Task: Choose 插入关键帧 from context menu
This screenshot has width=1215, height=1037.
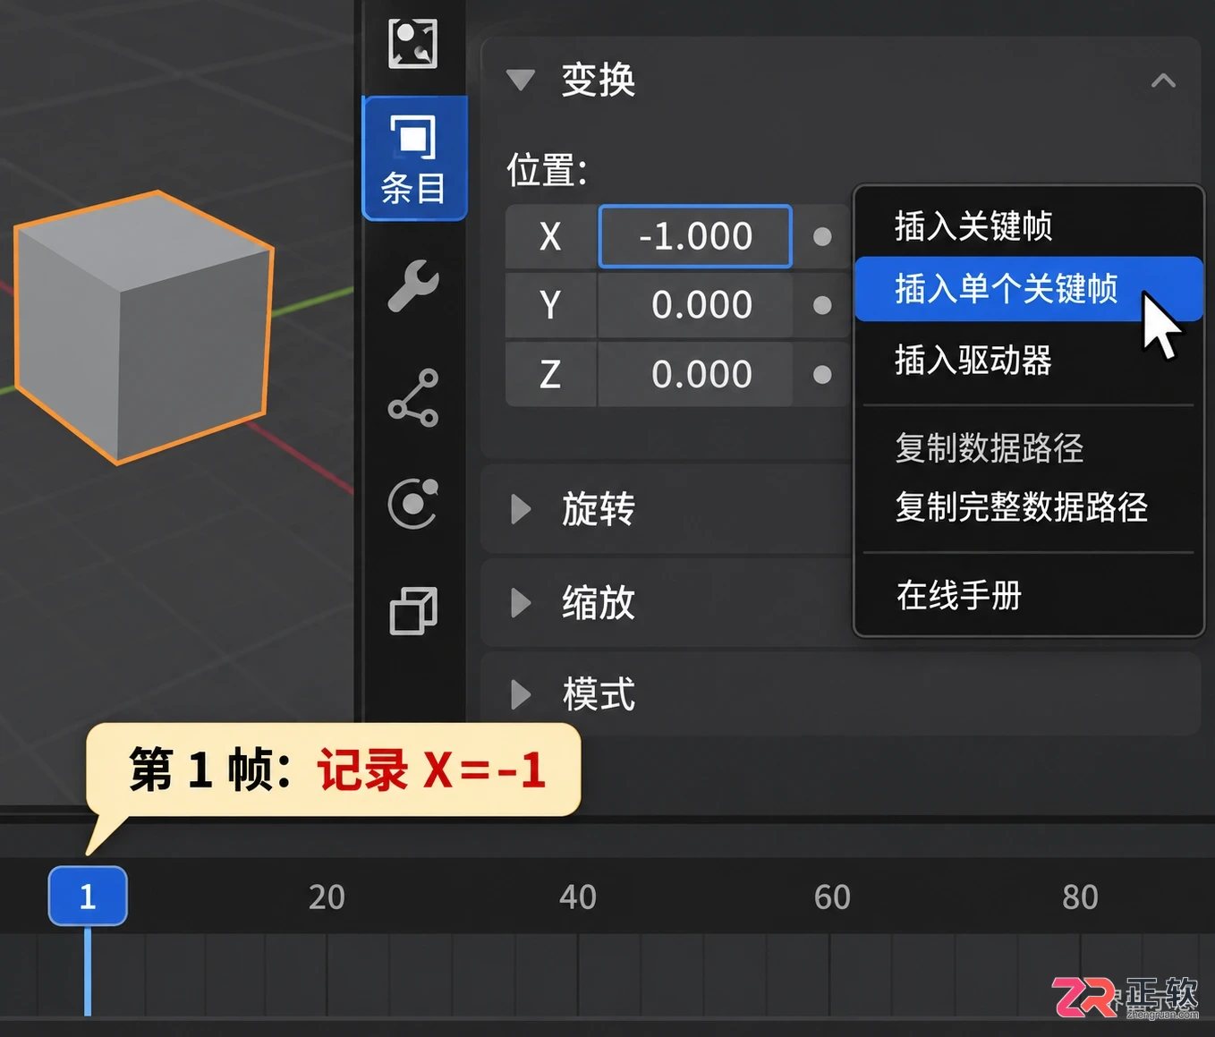Action: coord(1029,225)
